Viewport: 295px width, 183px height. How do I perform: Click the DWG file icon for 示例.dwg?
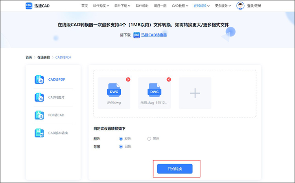click(114, 90)
